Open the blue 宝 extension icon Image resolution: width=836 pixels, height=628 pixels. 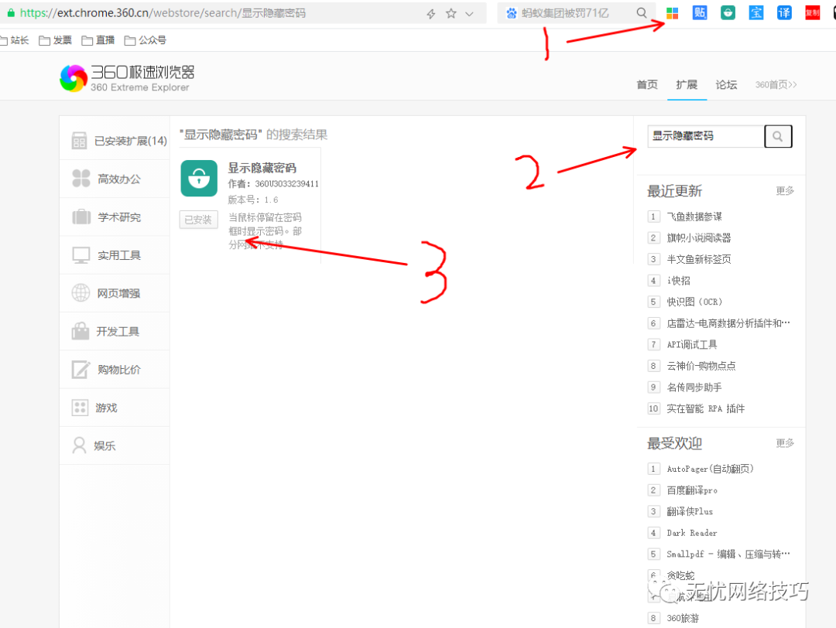756,13
